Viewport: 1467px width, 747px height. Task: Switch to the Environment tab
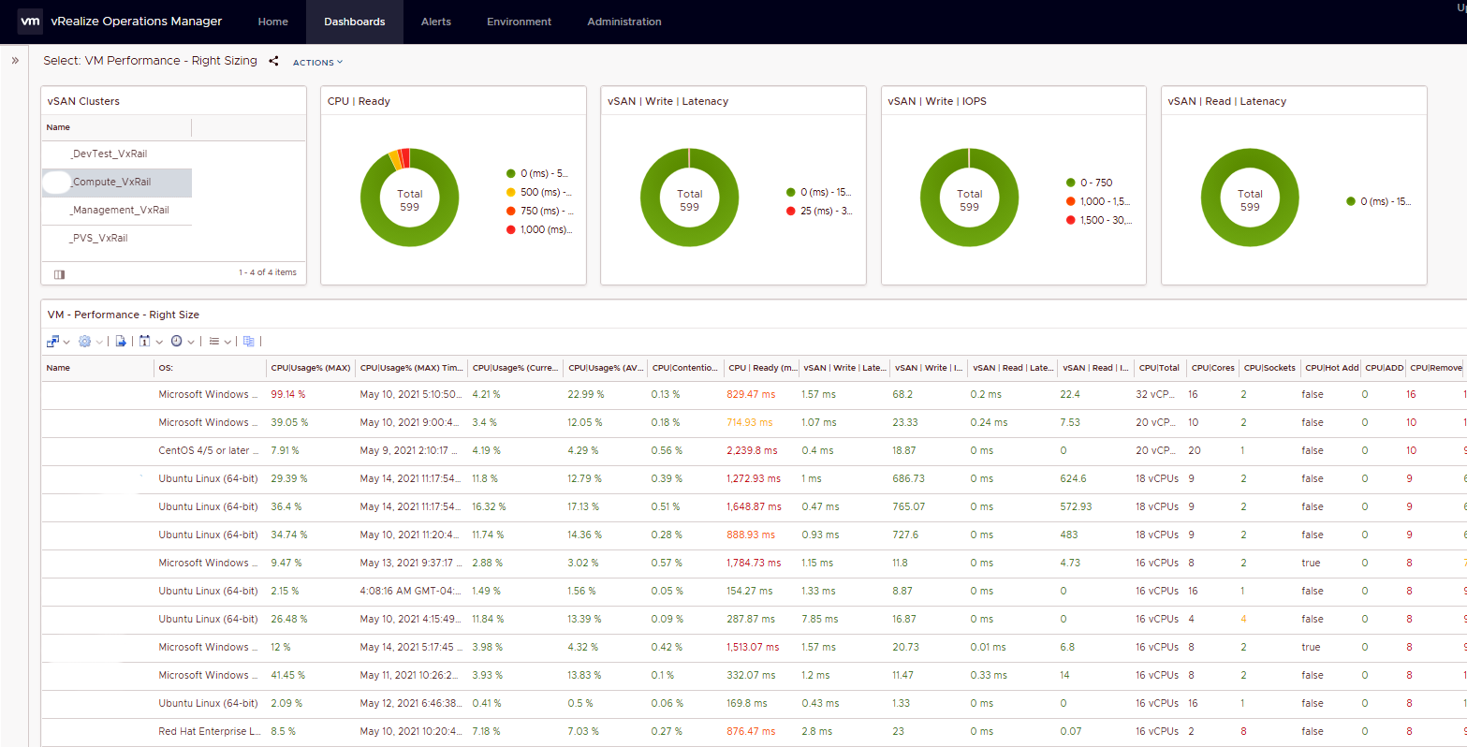(x=519, y=22)
